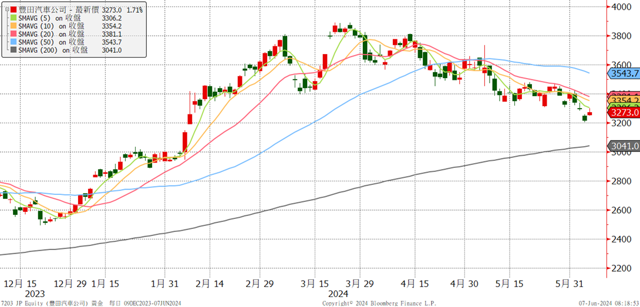This screenshot has width=640, height=307.
Task: Click the 2月 29 date axis label
Action: [261, 284]
